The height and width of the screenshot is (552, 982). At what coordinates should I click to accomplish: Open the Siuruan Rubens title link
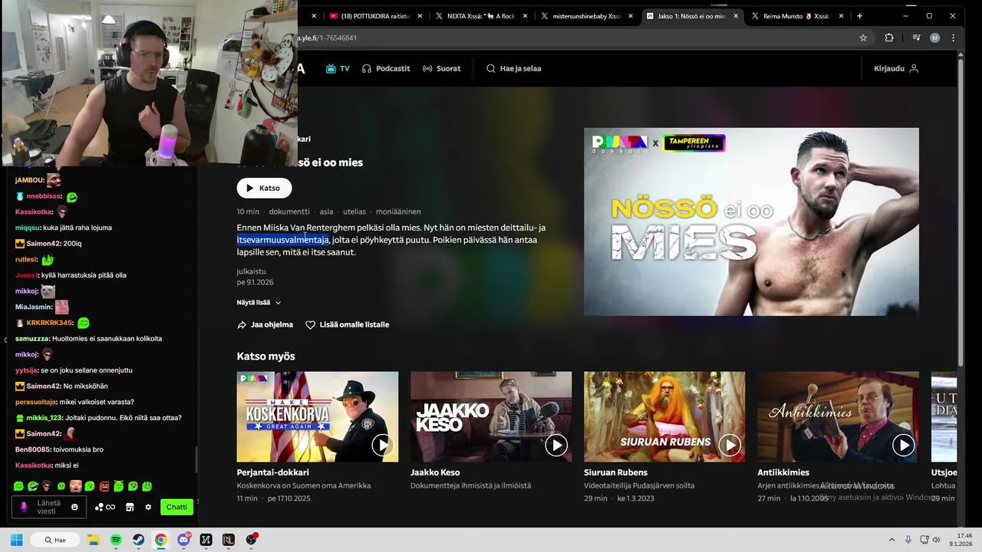click(x=615, y=472)
